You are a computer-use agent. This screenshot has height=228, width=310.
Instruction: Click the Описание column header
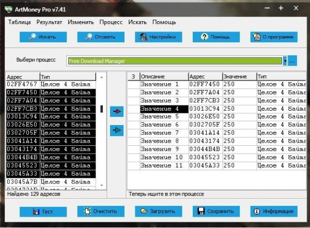coord(164,77)
